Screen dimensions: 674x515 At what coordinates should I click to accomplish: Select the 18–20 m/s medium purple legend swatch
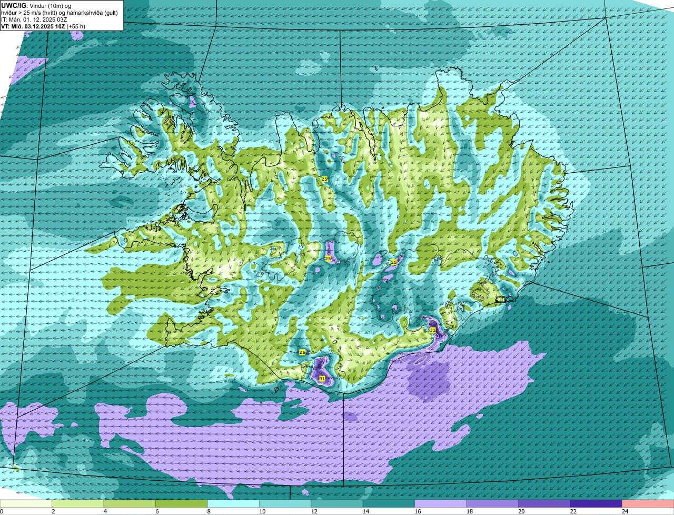coord(492,504)
